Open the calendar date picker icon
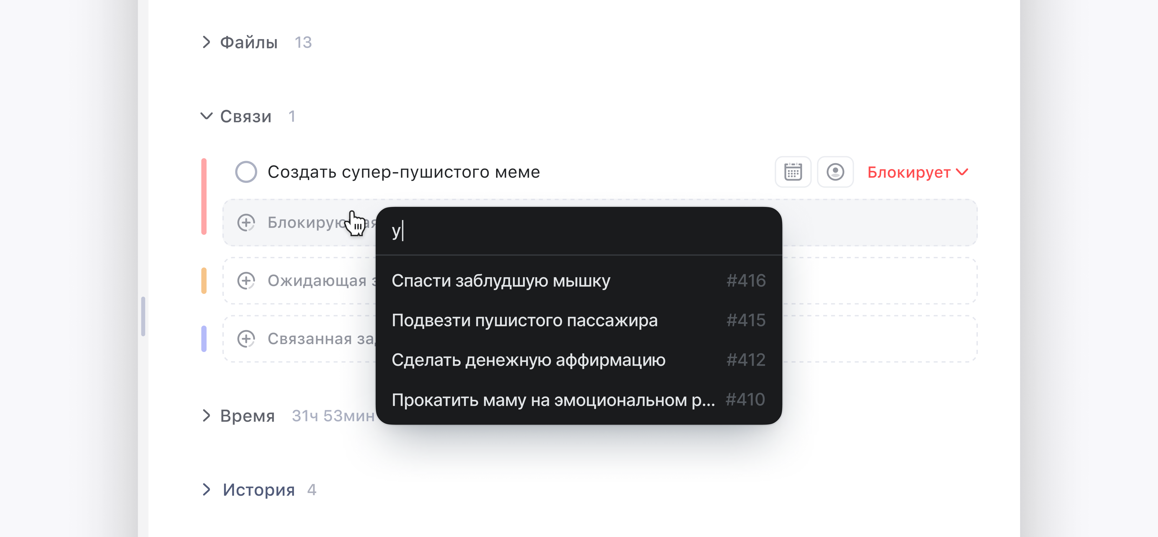 (x=793, y=172)
